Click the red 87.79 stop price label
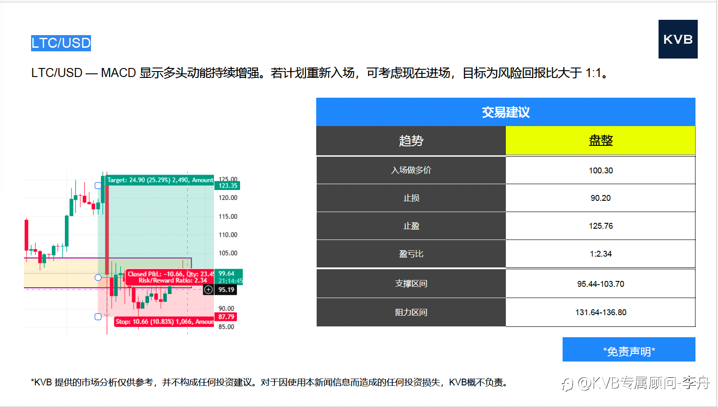This screenshot has height=407, width=718. pyautogui.click(x=227, y=317)
